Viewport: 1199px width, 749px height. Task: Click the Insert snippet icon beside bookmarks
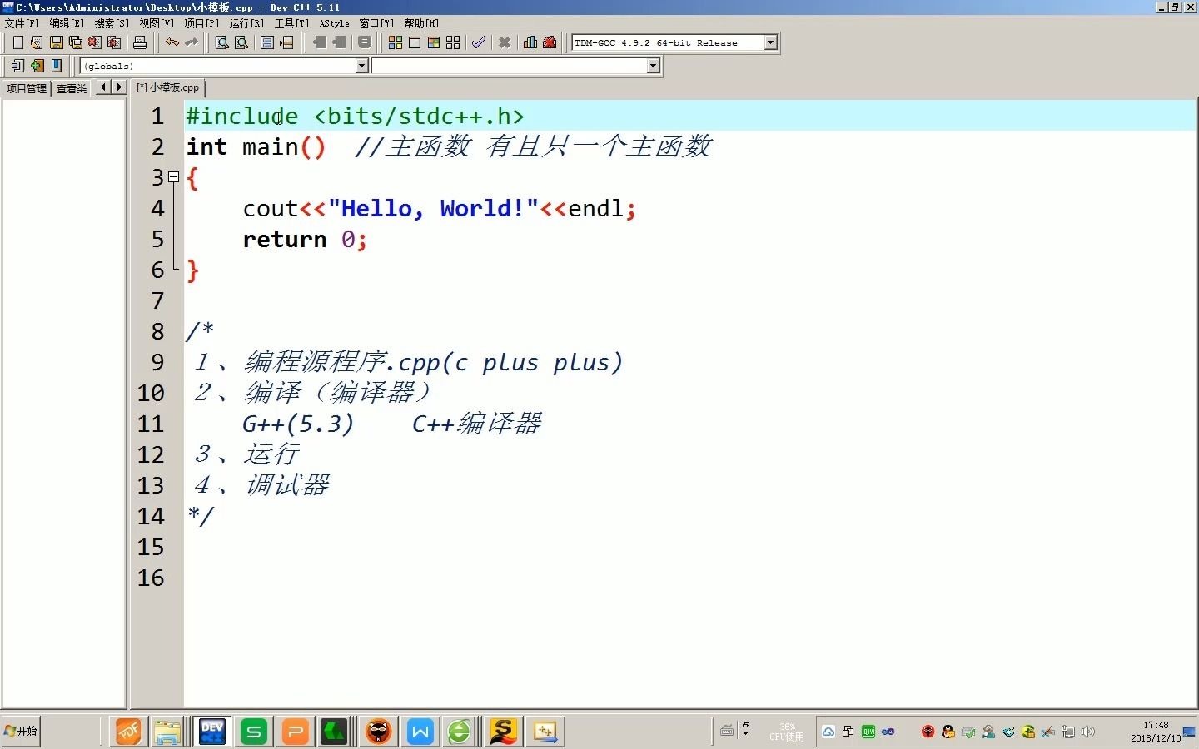click(x=365, y=42)
